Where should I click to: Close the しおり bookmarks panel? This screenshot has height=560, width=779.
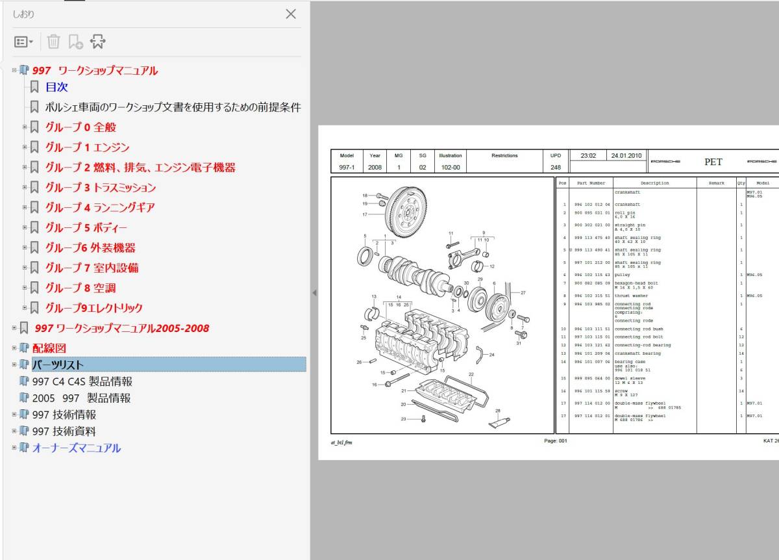click(291, 14)
